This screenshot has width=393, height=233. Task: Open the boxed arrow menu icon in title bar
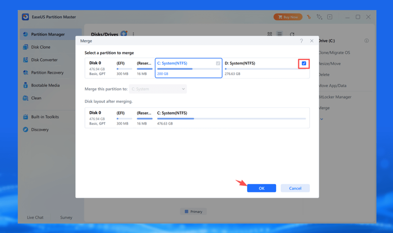point(330,17)
